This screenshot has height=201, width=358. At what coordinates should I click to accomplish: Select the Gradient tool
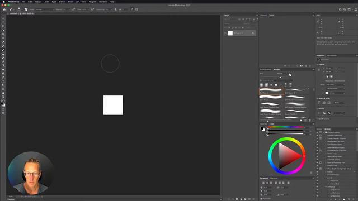[3, 65]
